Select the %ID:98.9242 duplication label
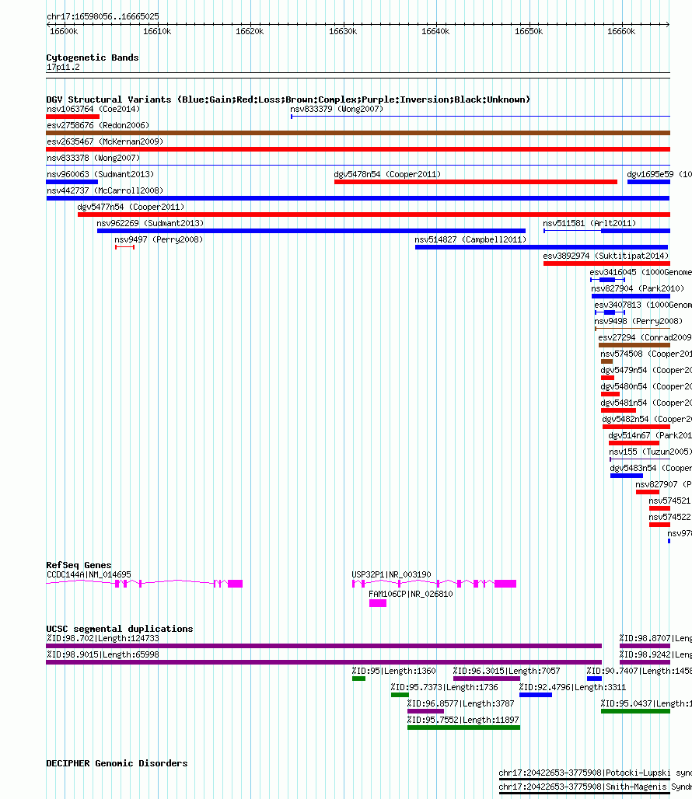This screenshot has height=799, width=692. point(655,654)
